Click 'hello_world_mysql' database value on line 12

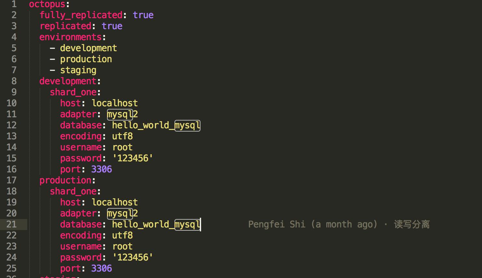click(x=156, y=125)
